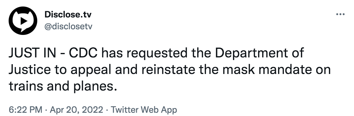Visit the @disclosetv handle profile
This screenshot has width=354, height=116.
(x=69, y=26)
